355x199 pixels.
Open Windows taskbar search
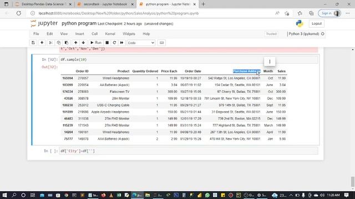14,195
